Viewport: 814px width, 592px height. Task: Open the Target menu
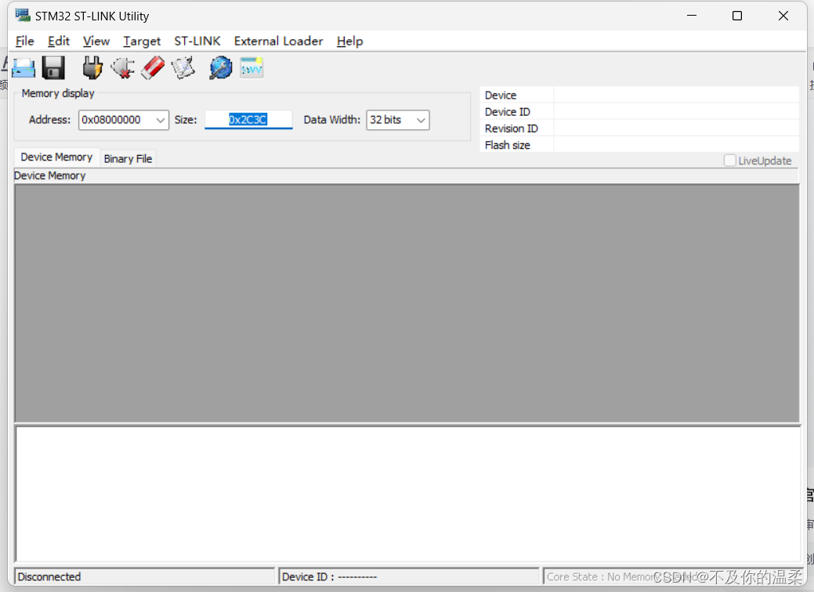[x=142, y=41]
